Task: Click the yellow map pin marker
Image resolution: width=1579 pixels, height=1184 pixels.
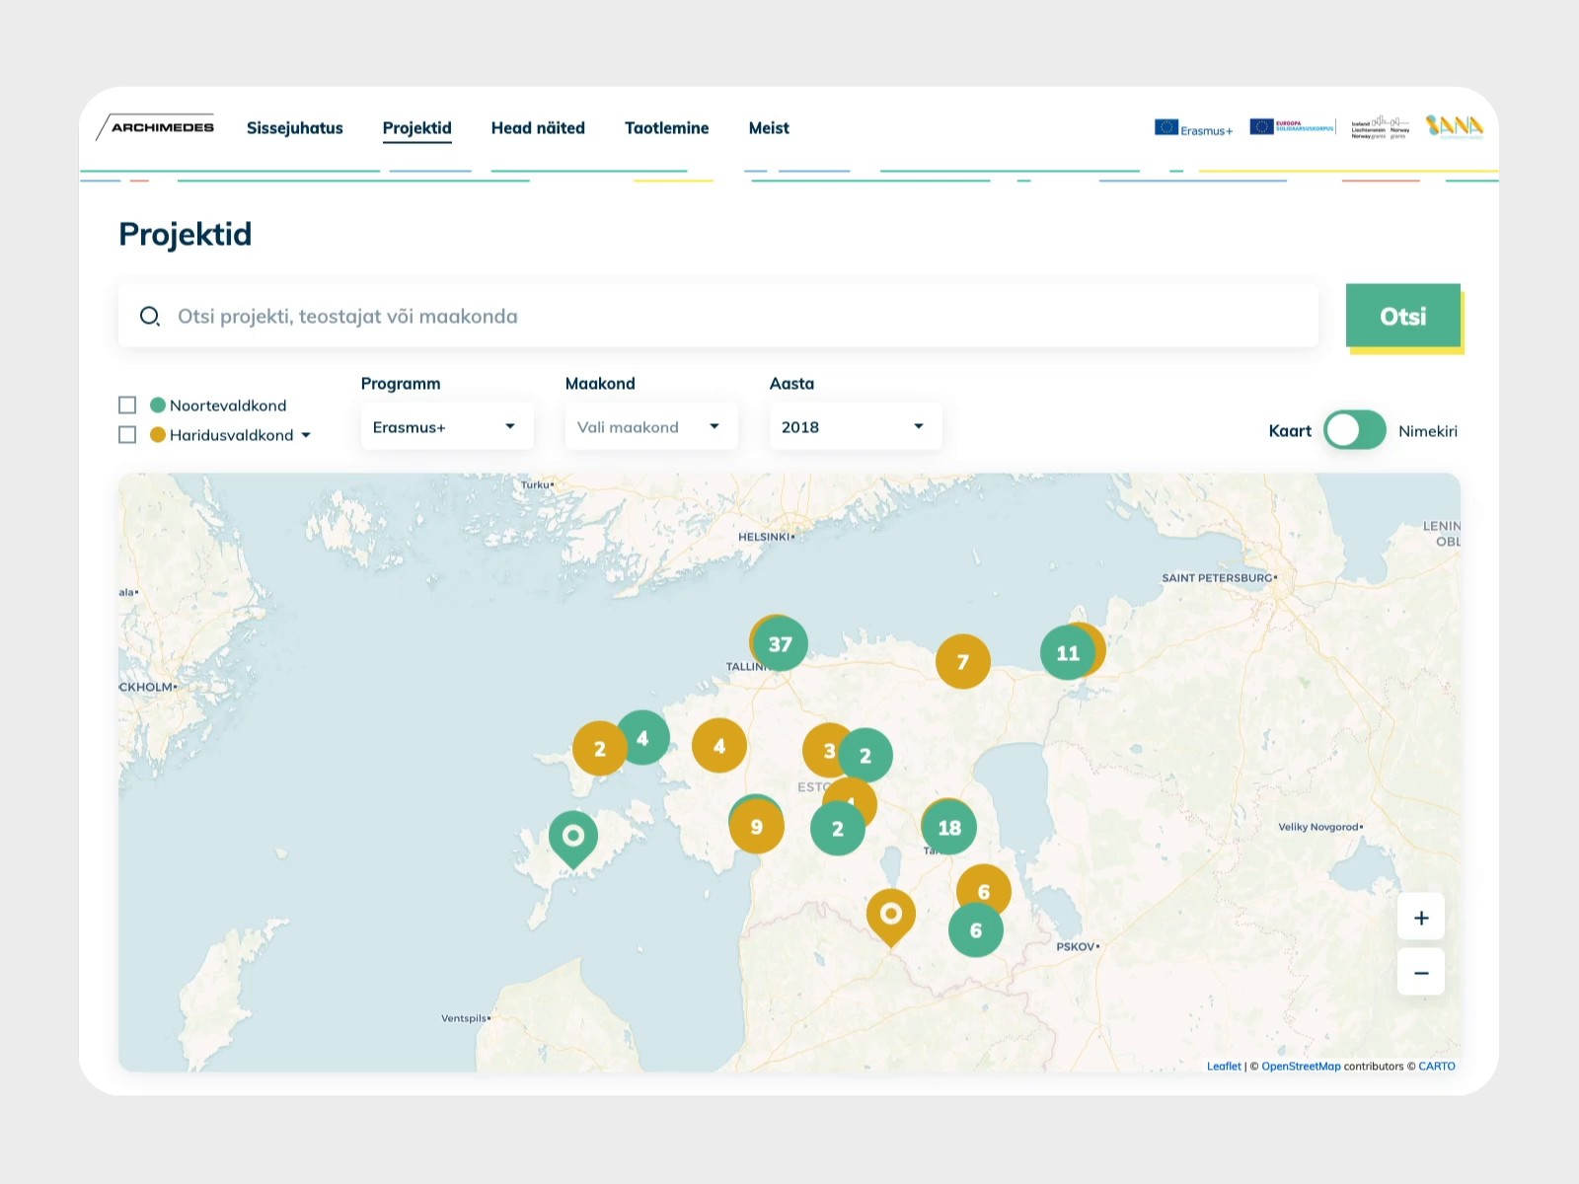Action: coord(890,915)
